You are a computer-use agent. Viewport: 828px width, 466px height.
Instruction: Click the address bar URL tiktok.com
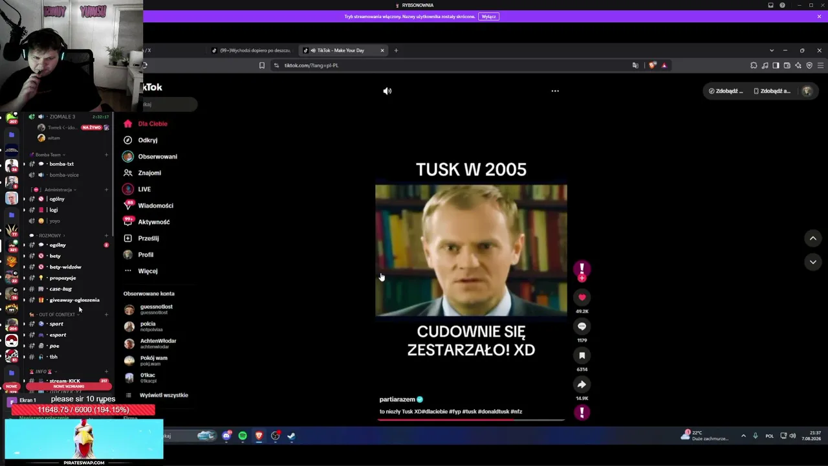311,65
